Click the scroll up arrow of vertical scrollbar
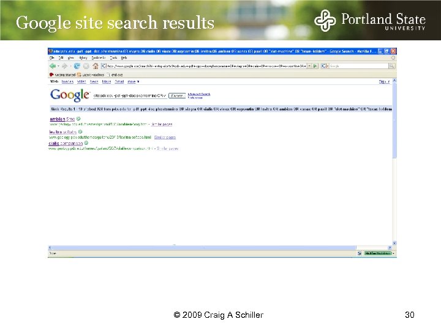The height and width of the screenshot is (330, 441). tap(394, 81)
